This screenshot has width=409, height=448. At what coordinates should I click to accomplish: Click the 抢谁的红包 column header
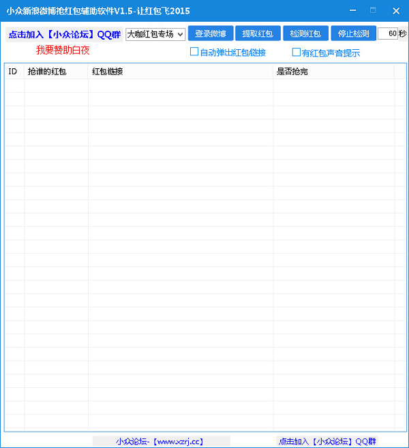(56, 71)
